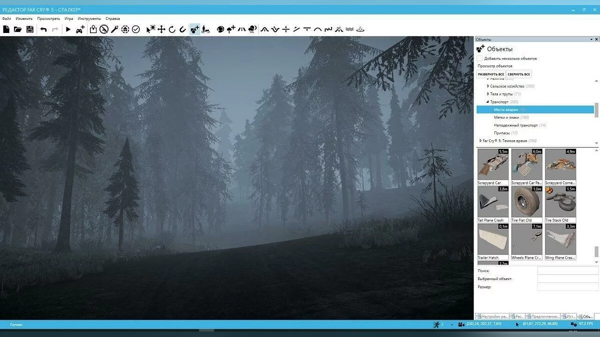Expand the 'Тела и трупы' category
The height and width of the screenshot is (337, 600).
click(x=488, y=94)
